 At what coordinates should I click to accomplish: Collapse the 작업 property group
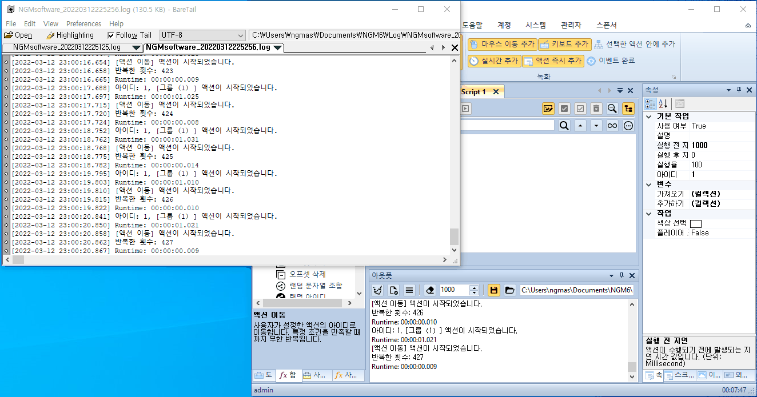pos(649,214)
